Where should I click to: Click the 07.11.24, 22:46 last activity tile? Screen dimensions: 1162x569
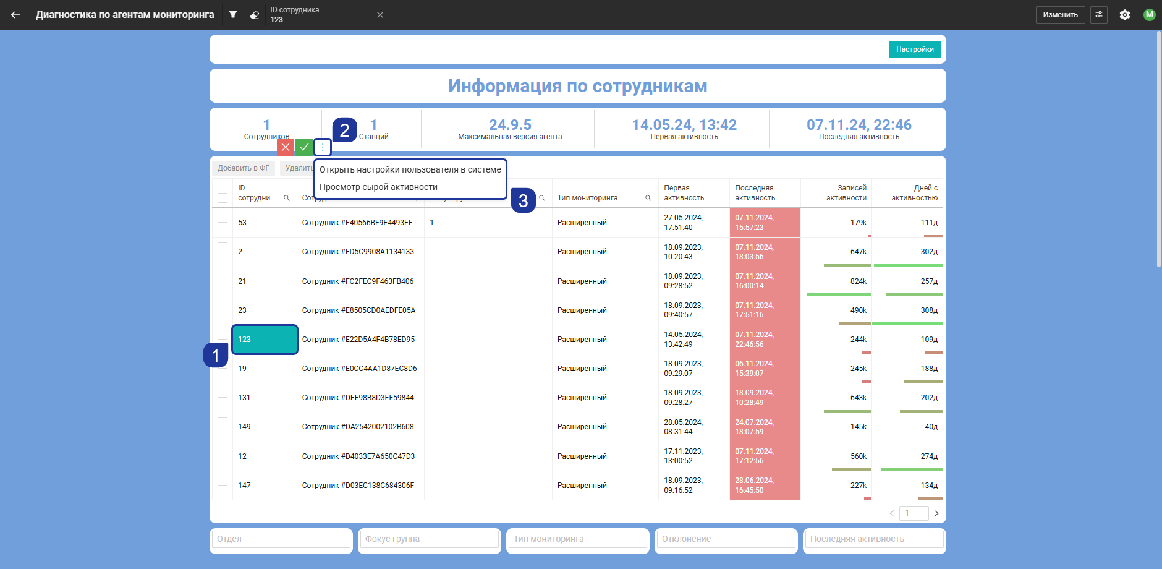coord(859,129)
